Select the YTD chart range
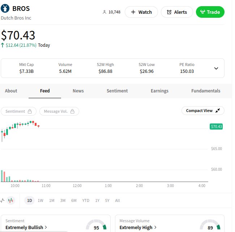 tap(86, 200)
